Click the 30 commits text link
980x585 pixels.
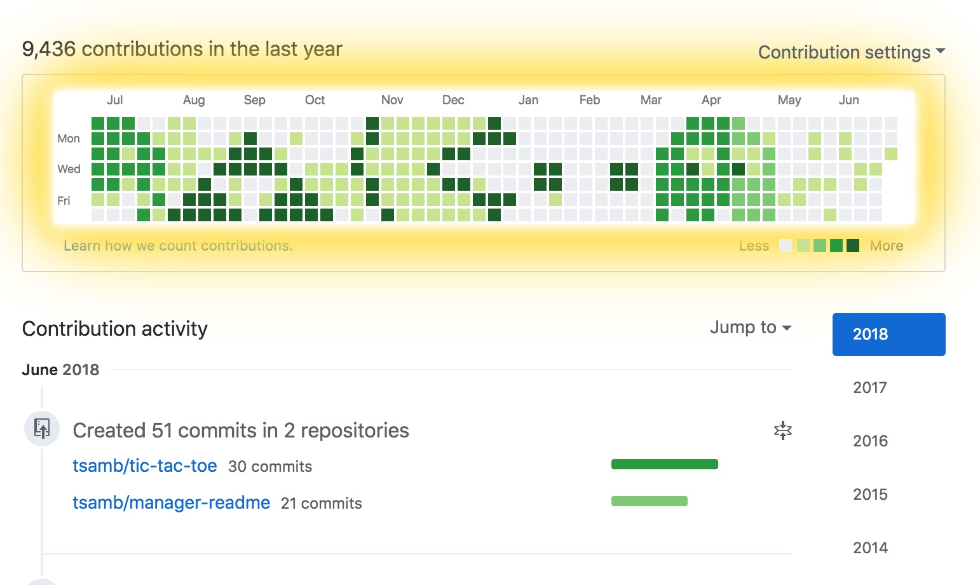pos(270,467)
